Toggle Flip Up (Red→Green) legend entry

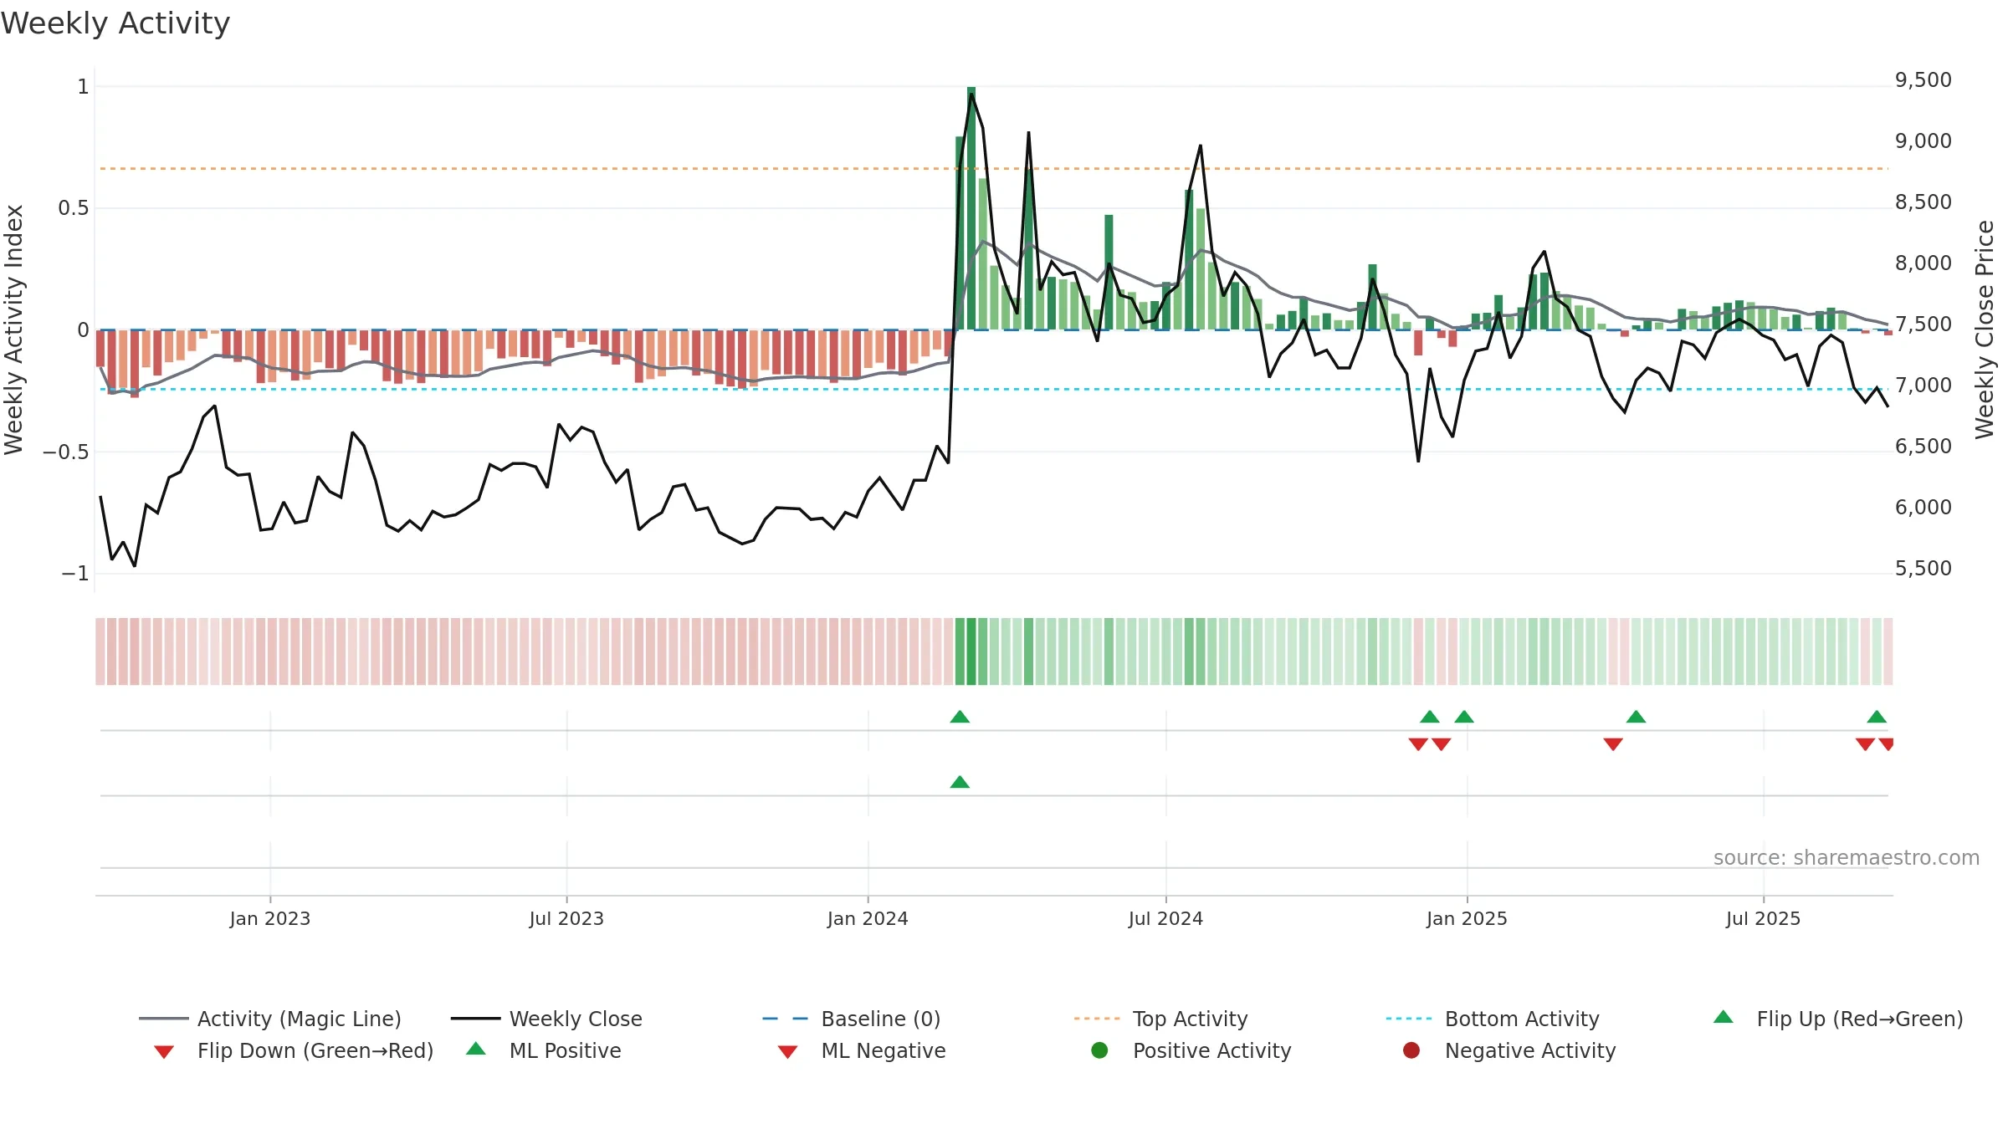click(x=1837, y=1019)
